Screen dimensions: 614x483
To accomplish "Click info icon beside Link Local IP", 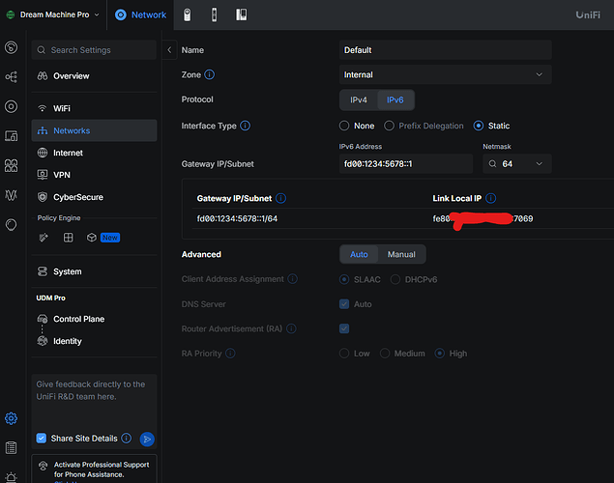I will coord(491,198).
